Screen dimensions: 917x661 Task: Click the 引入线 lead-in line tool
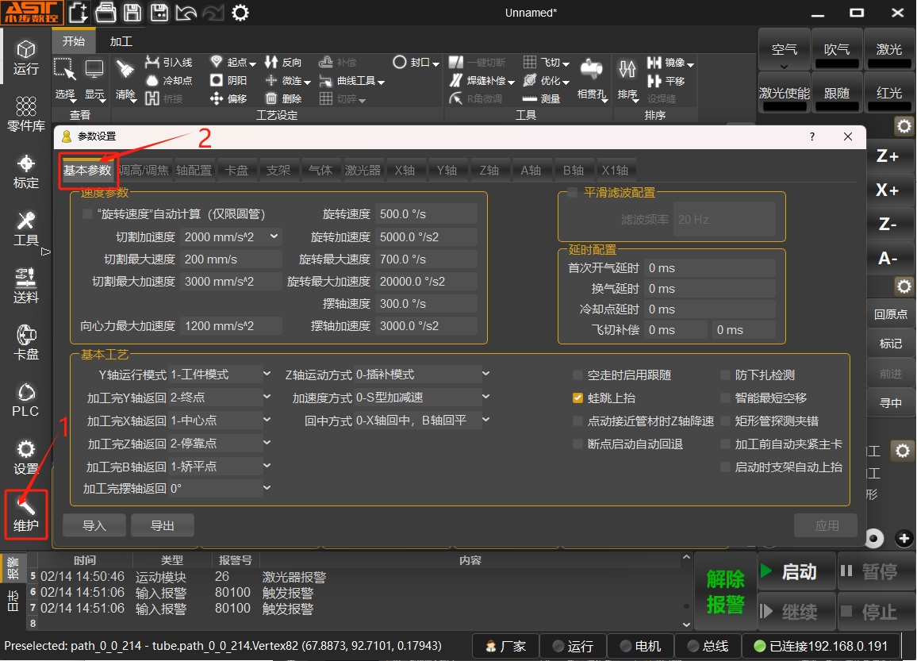pyautogui.click(x=169, y=62)
